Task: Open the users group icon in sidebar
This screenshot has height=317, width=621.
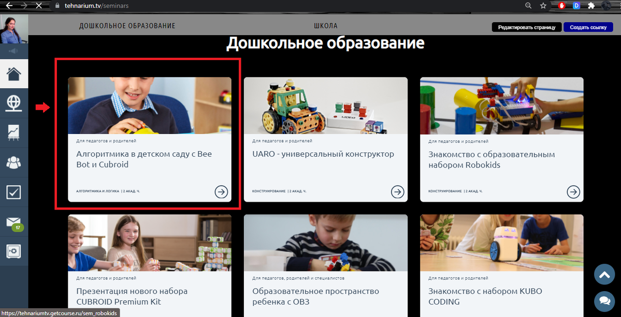Action: (14, 162)
